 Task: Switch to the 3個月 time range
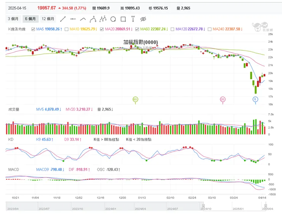[x=14, y=19]
